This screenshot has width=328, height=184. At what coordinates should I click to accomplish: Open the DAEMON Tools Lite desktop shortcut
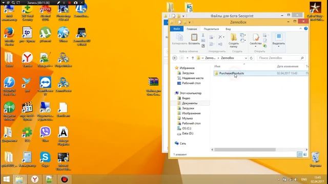pyautogui.click(x=9, y=86)
